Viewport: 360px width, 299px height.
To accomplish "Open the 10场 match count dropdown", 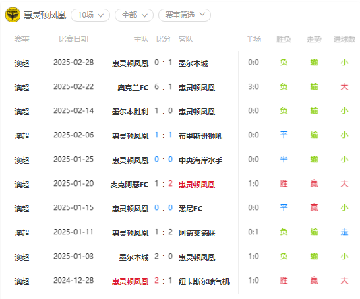I will (x=90, y=15).
